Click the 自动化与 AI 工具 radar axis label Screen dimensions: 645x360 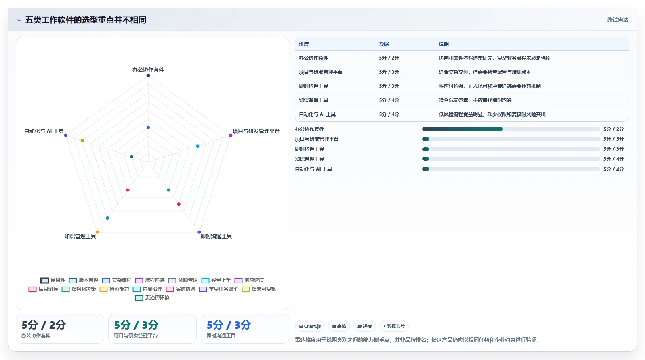coord(44,131)
